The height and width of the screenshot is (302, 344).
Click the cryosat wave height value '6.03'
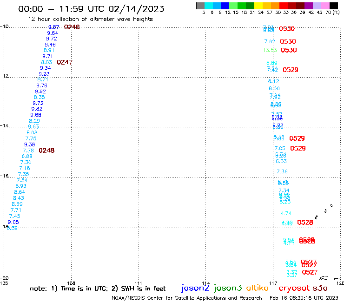[281, 161]
